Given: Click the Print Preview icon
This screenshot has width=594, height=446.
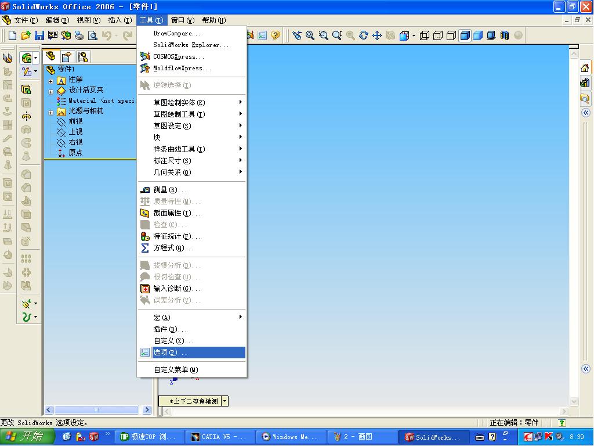Looking at the screenshot, I should (x=92, y=35).
